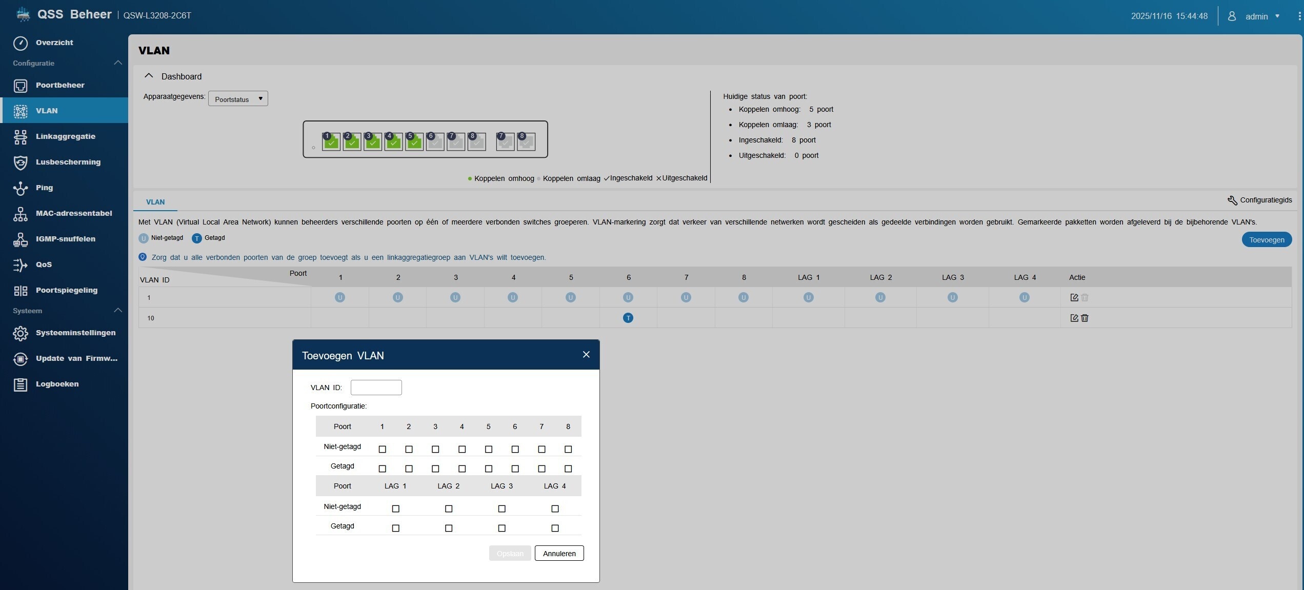1304x590 pixels.
Task: Click the VLAN ID input field
Action: click(376, 388)
